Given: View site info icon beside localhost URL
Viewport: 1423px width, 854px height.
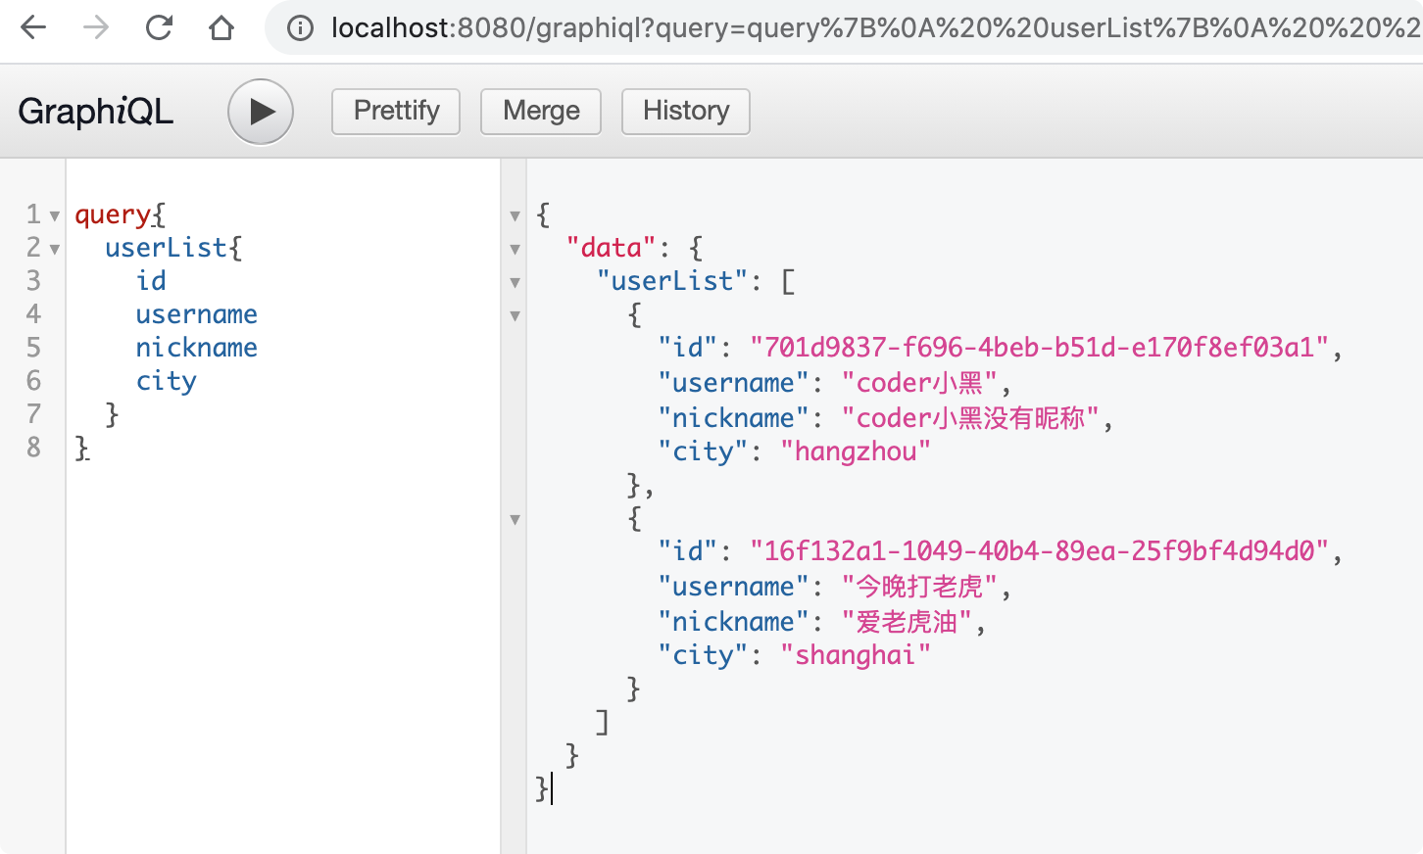Looking at the screenshot, I should point(300,28).
